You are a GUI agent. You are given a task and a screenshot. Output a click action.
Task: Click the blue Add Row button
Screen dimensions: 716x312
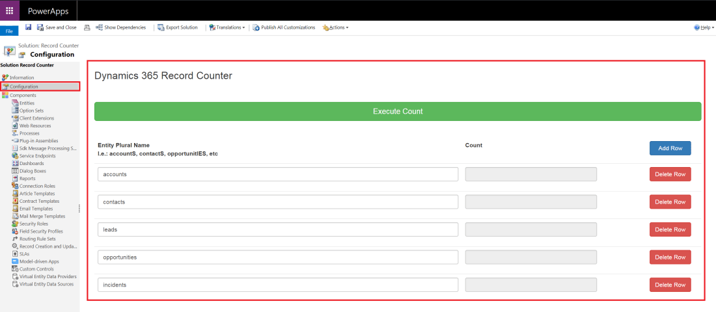click(x=670, y=148)
